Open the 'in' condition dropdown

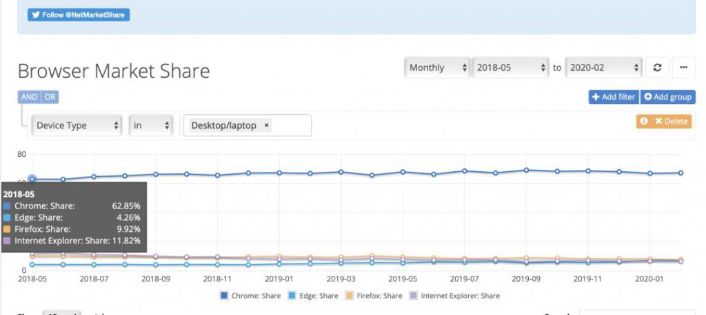151,125
